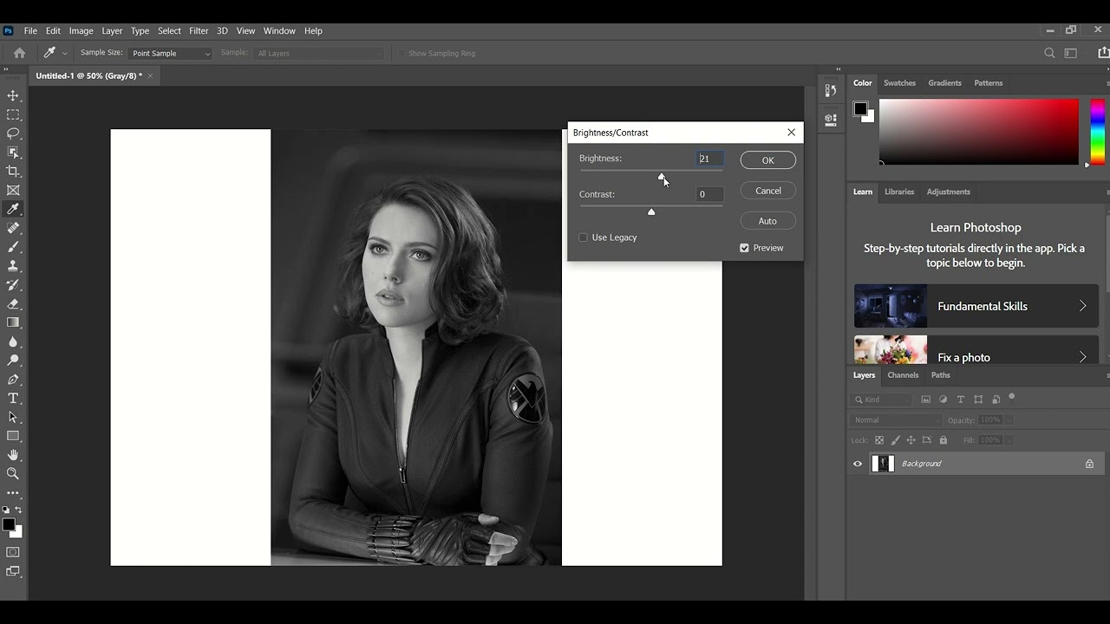Toggle type layer filter
1110x624 pixels.
point(960,400)
